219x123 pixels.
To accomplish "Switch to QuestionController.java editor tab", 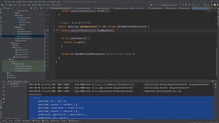I will click(x=83, y=8).
